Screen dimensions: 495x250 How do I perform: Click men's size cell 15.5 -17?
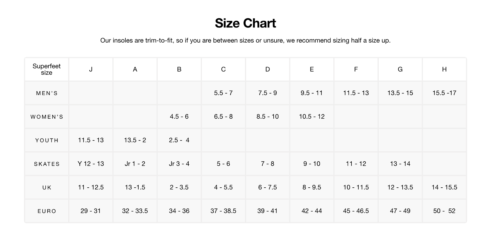coord(444,93)
